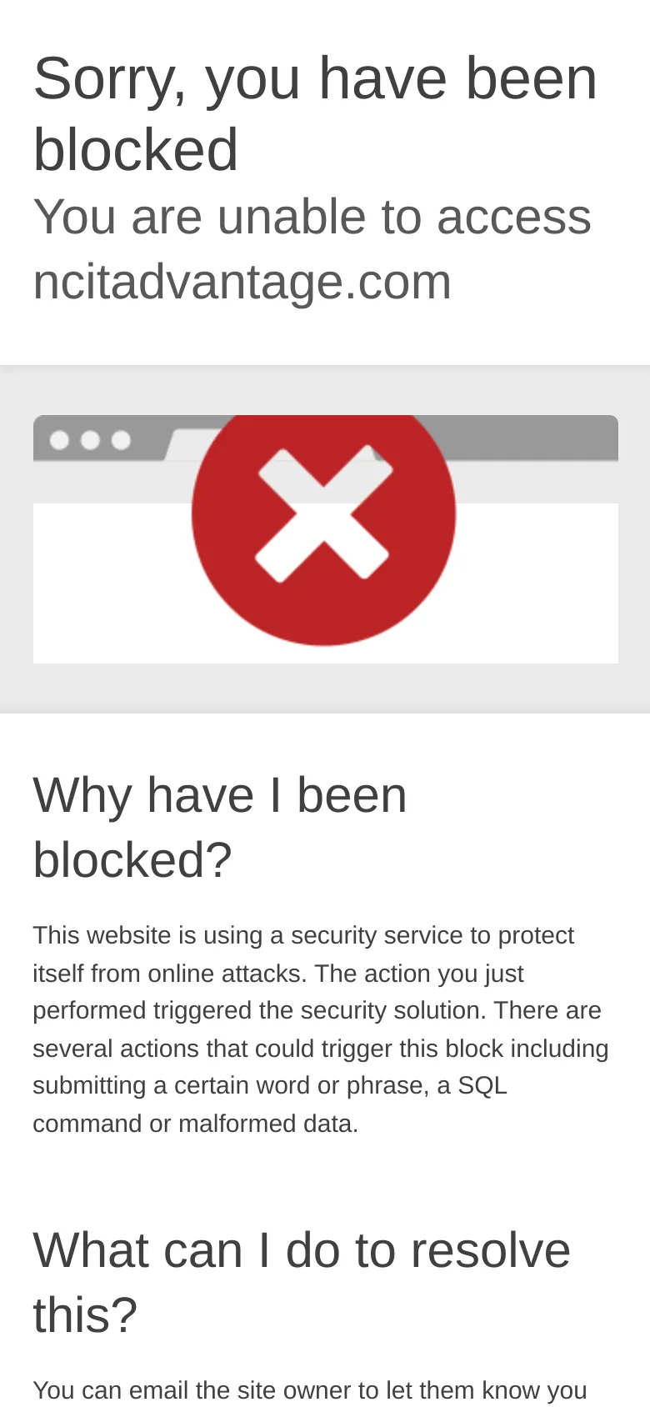Viewport: 650px width, 1407px height.
Task: Click white page area left of red circle
Action: (x=108, y=583)
